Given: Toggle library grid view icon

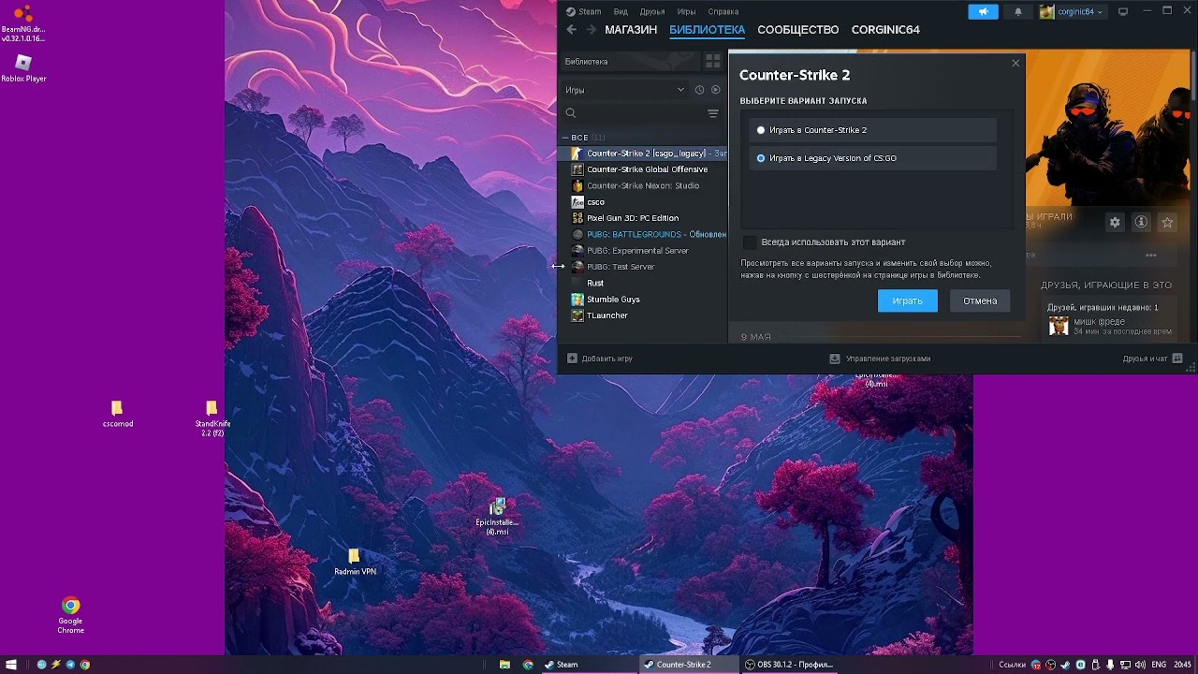Looking at the screenshot, I should click(x=713, y=62).
